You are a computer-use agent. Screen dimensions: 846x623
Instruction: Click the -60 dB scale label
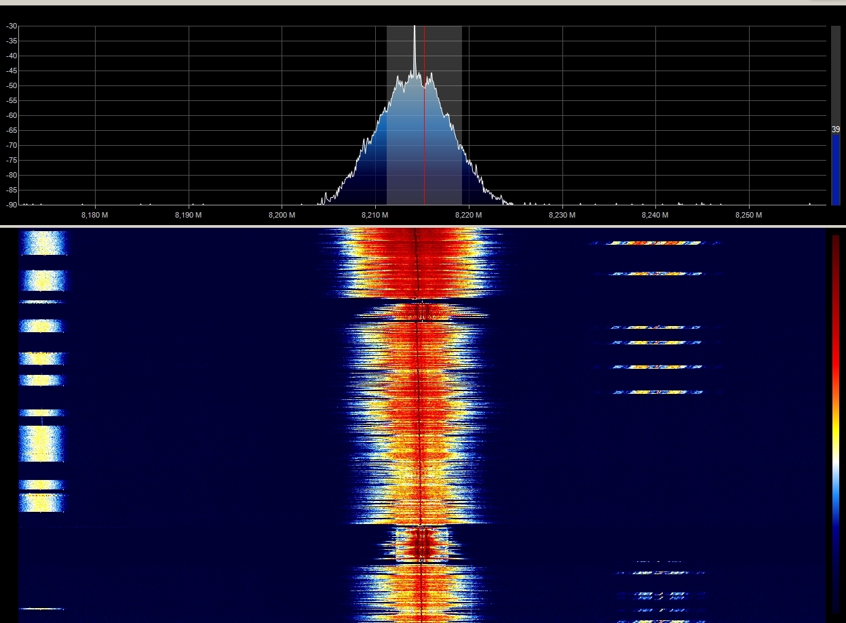12,116
